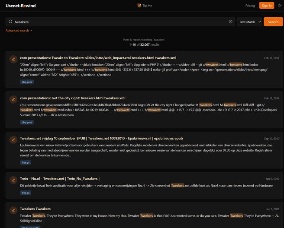Click free.pt tag on Trein Nu.nl post
This screenshot has height=228, width=284.
tap(26, 193)
